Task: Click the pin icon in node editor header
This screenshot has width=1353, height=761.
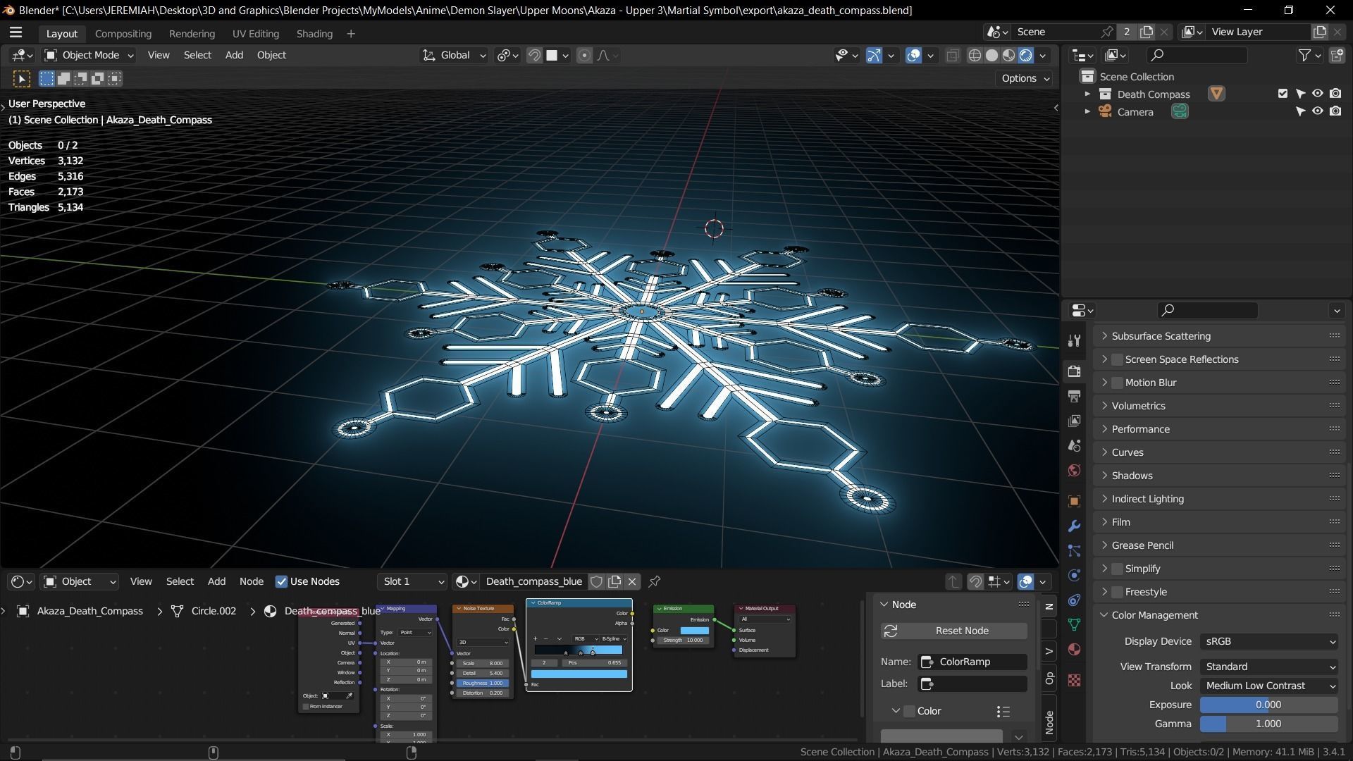Action: tap(654, 581)
